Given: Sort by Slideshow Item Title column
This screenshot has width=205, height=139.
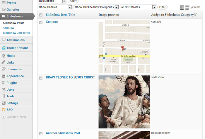Looking at the screenshot, I should tap(60, 15).
